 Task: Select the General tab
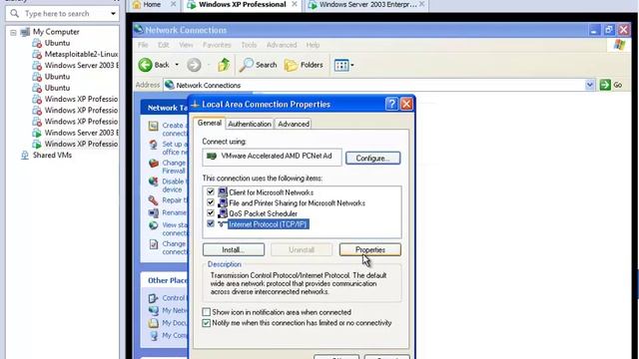tap(210, 123)
